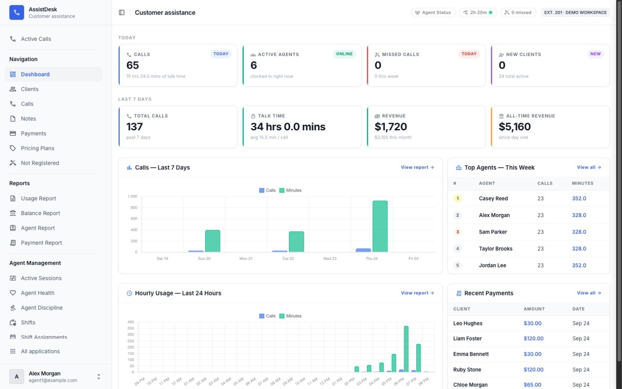Screen dimensions: 622x389
Task: Select the Casey Reed row in Top Agents
Action: [528, 199]
